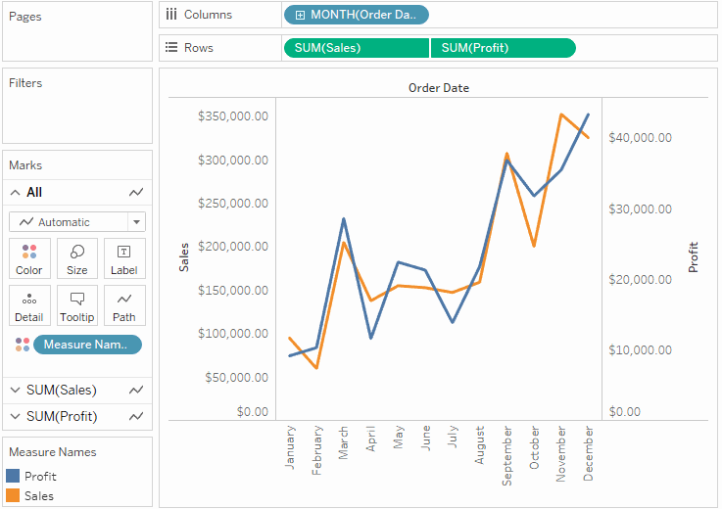The width and height of the screenshot is (722, 509).
Task: Click the plus expand icon on MONTH pill
Action: coord(300,16)
